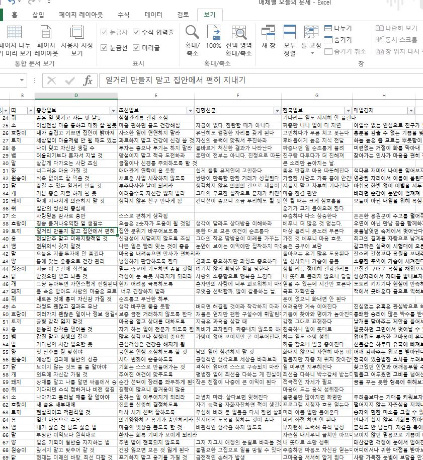Select column D header
Image resolution: width=423 pixels, height=460 pixels.
point(76,96)
